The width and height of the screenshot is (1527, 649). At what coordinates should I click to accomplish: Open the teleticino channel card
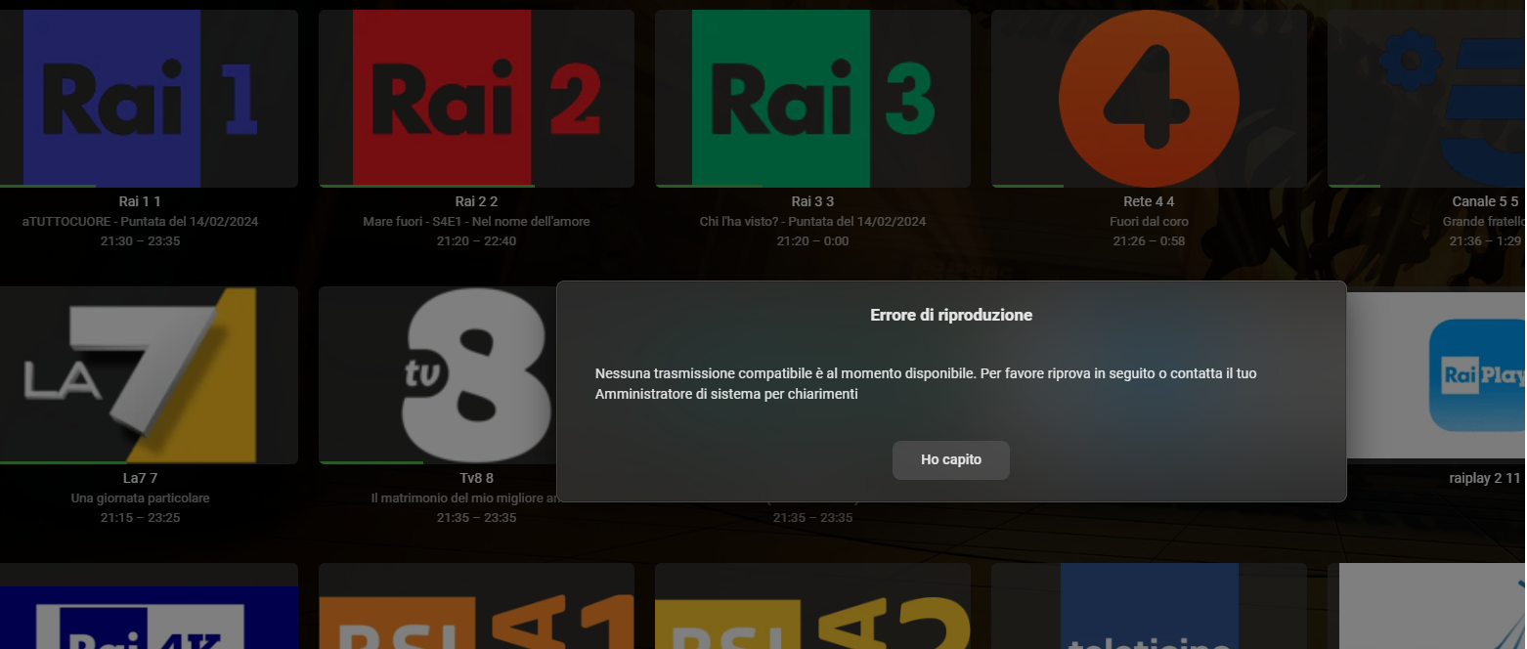[x=1149, y=606]
